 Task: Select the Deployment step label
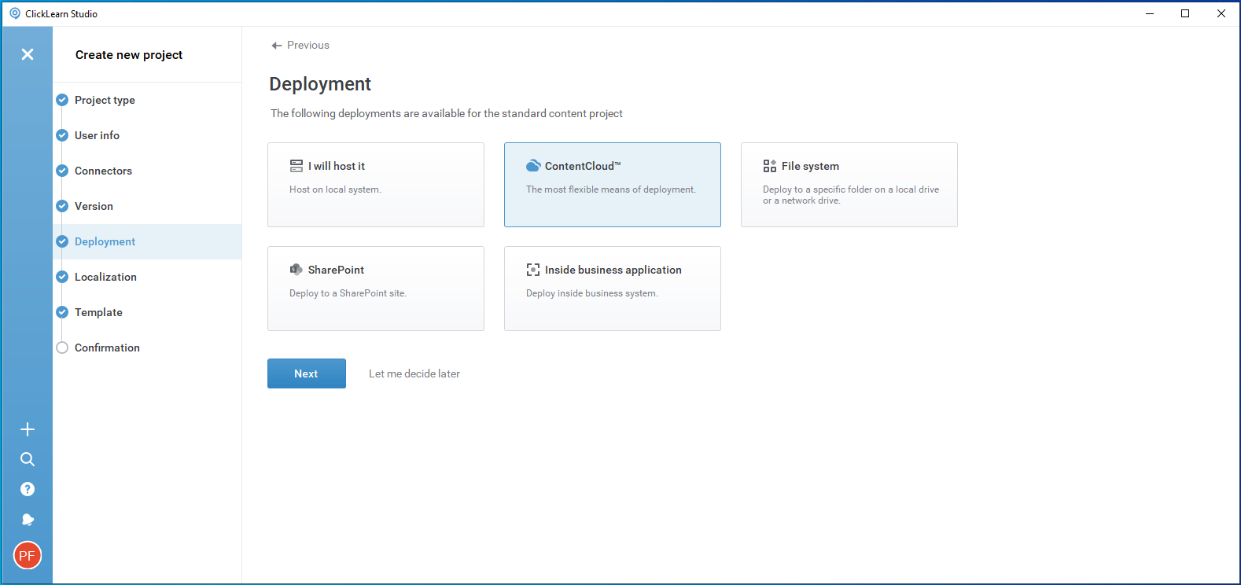pos(105,241)
